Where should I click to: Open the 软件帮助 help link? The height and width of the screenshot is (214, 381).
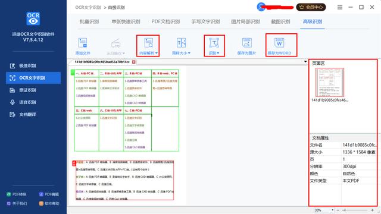pyautogui.click(x=49, y=203)
